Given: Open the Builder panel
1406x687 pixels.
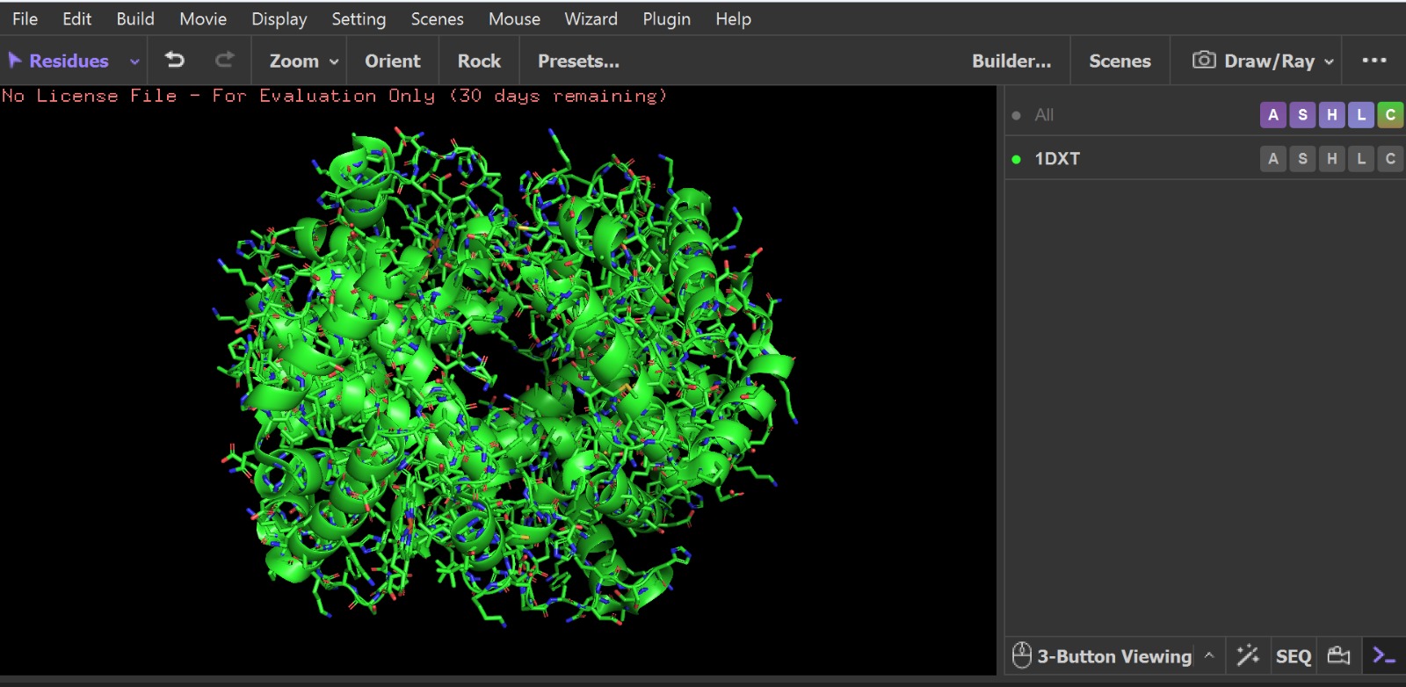Looking at the screenshot, I should pyautogui.click(x=1011, y=61).
